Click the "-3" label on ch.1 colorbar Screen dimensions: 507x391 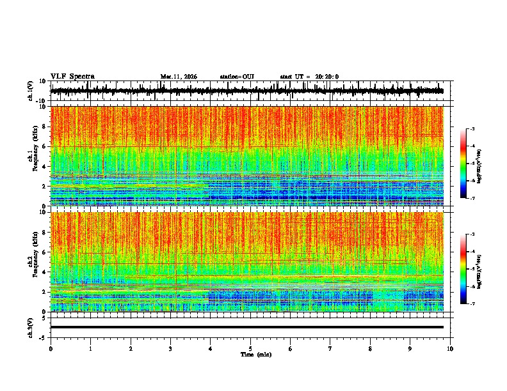[472, 128]
